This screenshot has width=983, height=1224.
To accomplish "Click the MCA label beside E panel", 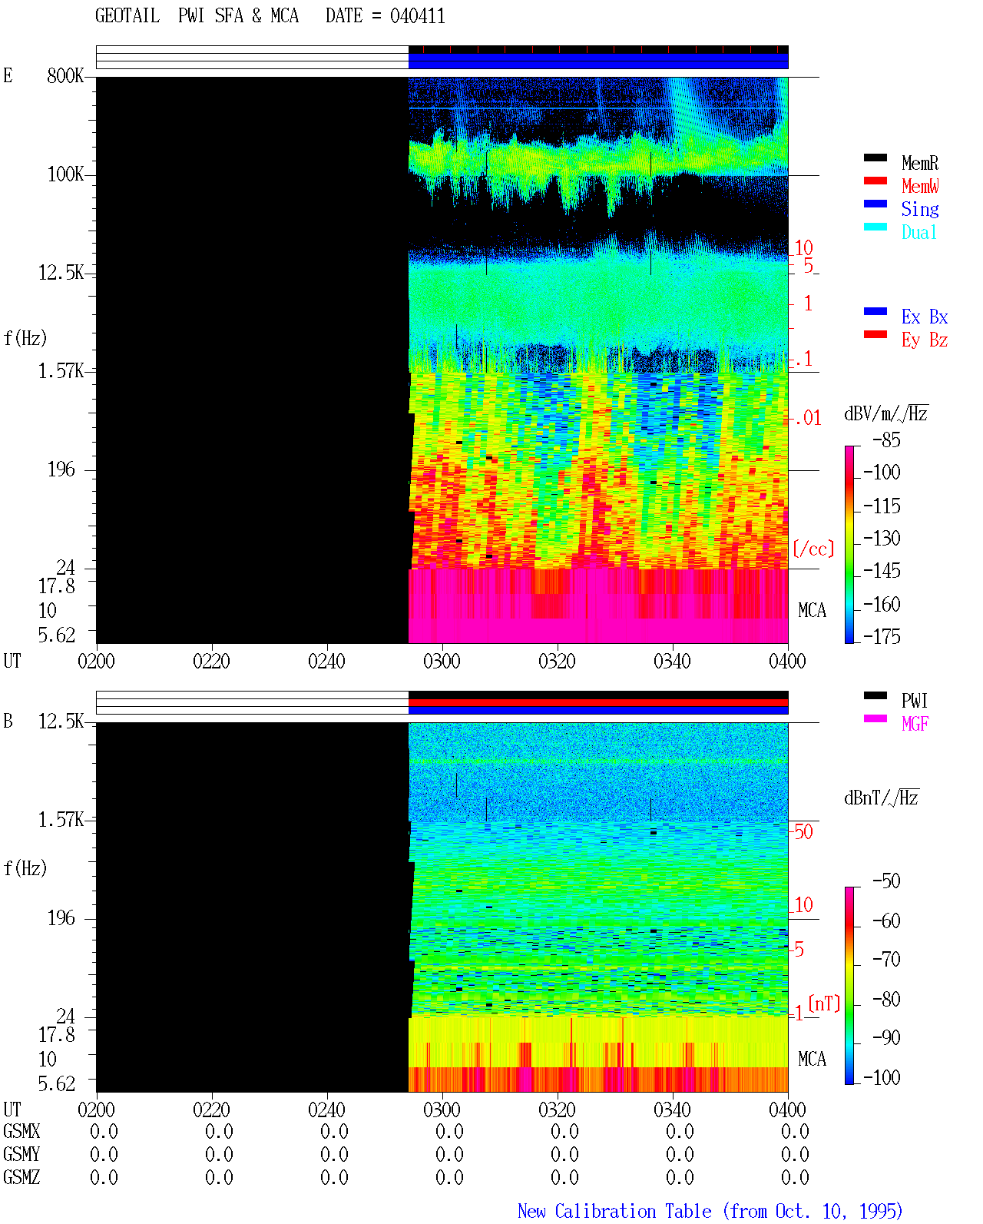I will 812,610.
